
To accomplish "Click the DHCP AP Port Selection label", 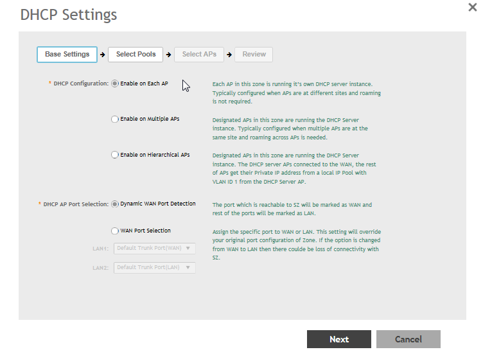I will 76,204.
